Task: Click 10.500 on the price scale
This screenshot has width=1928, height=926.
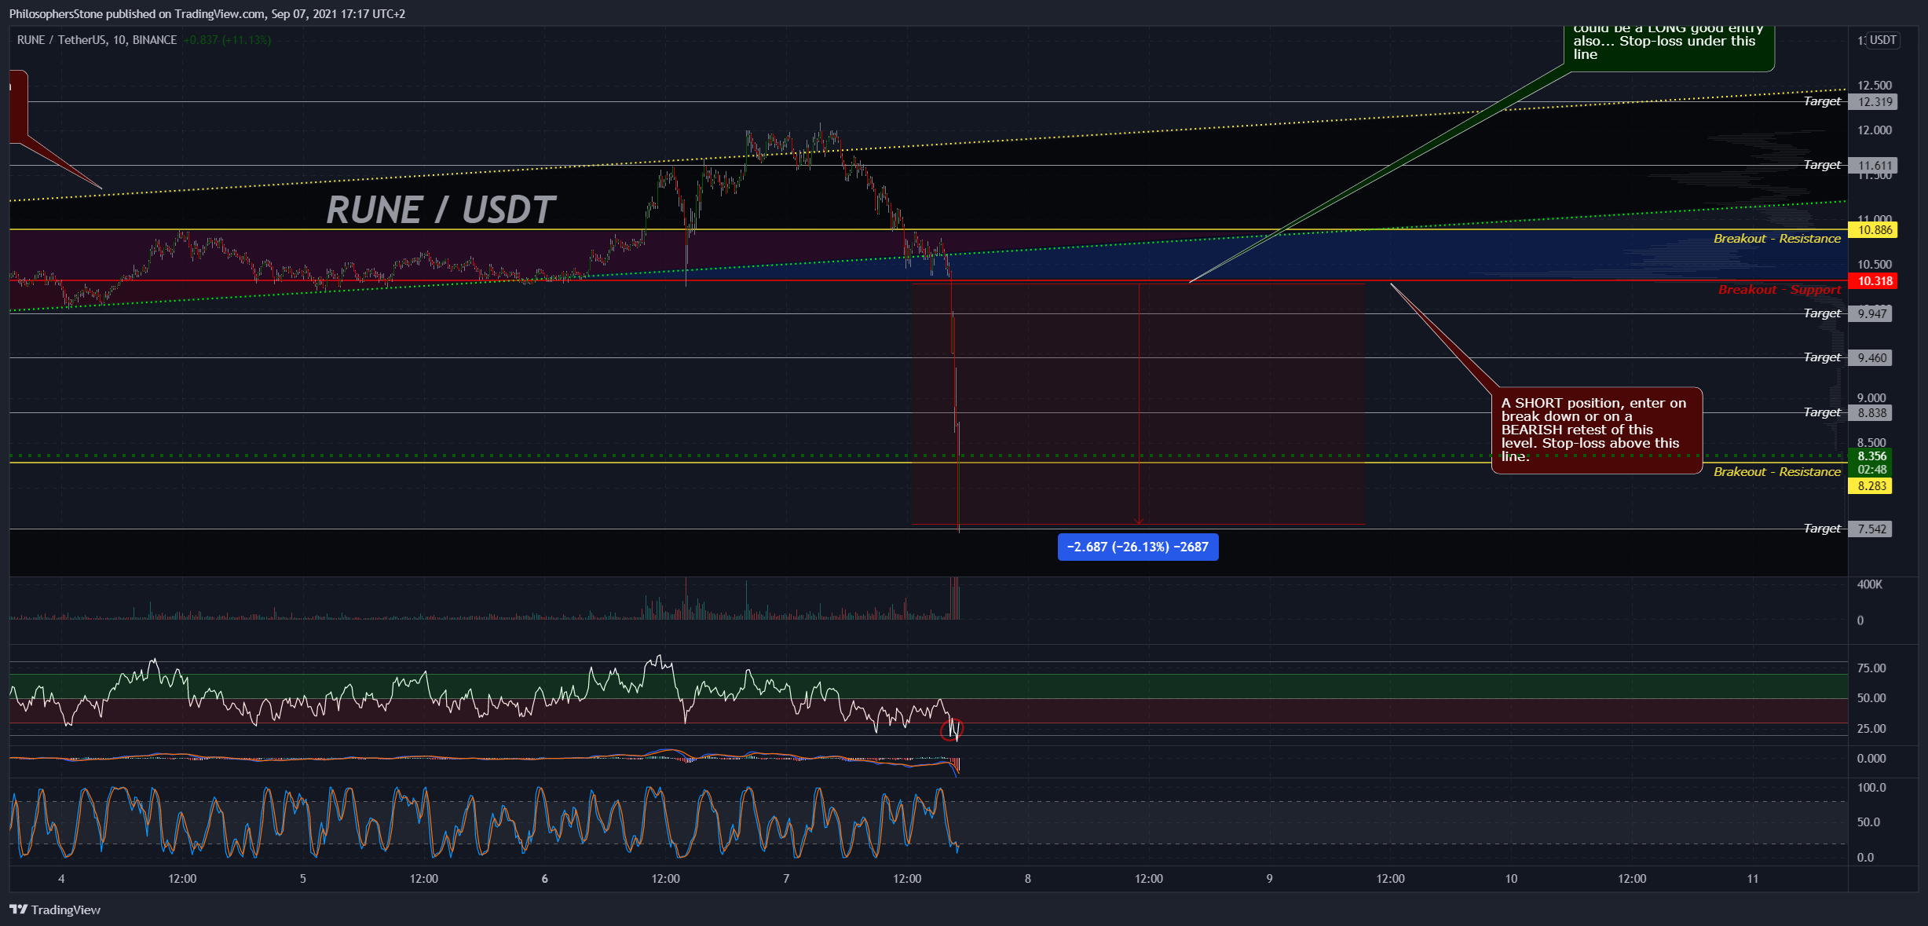Action: pyautogui.click(x=1874, y=265)
